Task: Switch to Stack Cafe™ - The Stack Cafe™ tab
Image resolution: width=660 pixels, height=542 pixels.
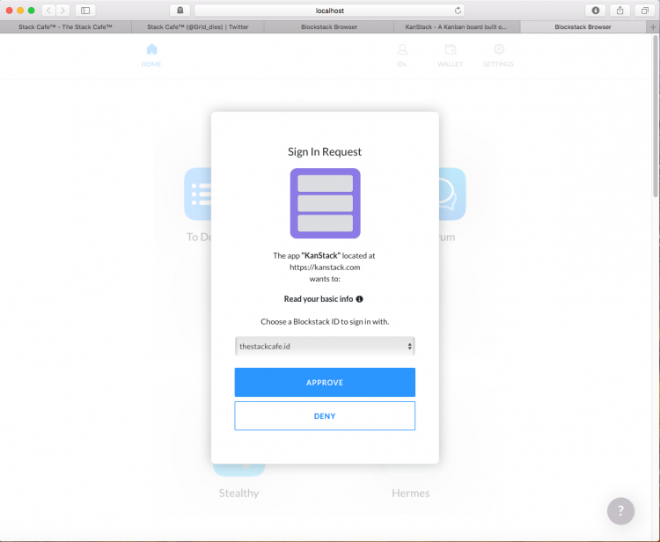Action: (66, 27)
